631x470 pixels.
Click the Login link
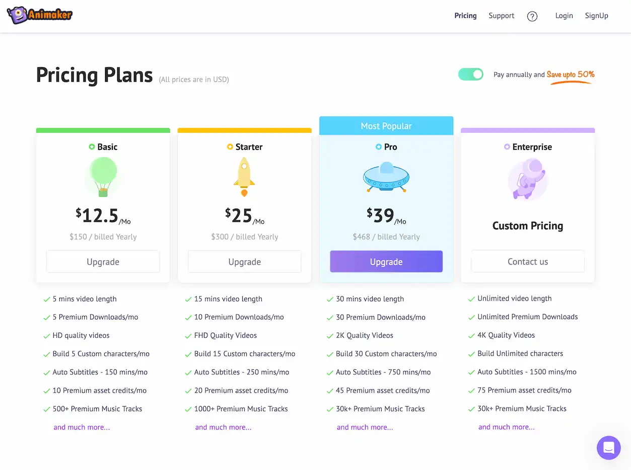coord(564,16)
